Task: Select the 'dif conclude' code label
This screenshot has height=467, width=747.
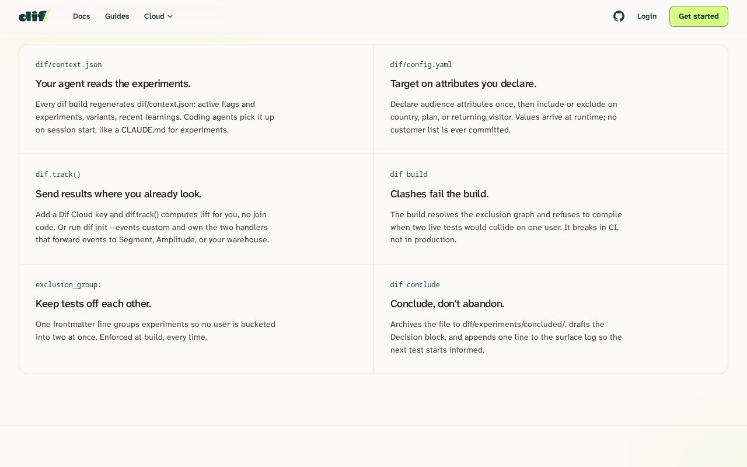Action: pyautogui.click(x=415, y=285)
